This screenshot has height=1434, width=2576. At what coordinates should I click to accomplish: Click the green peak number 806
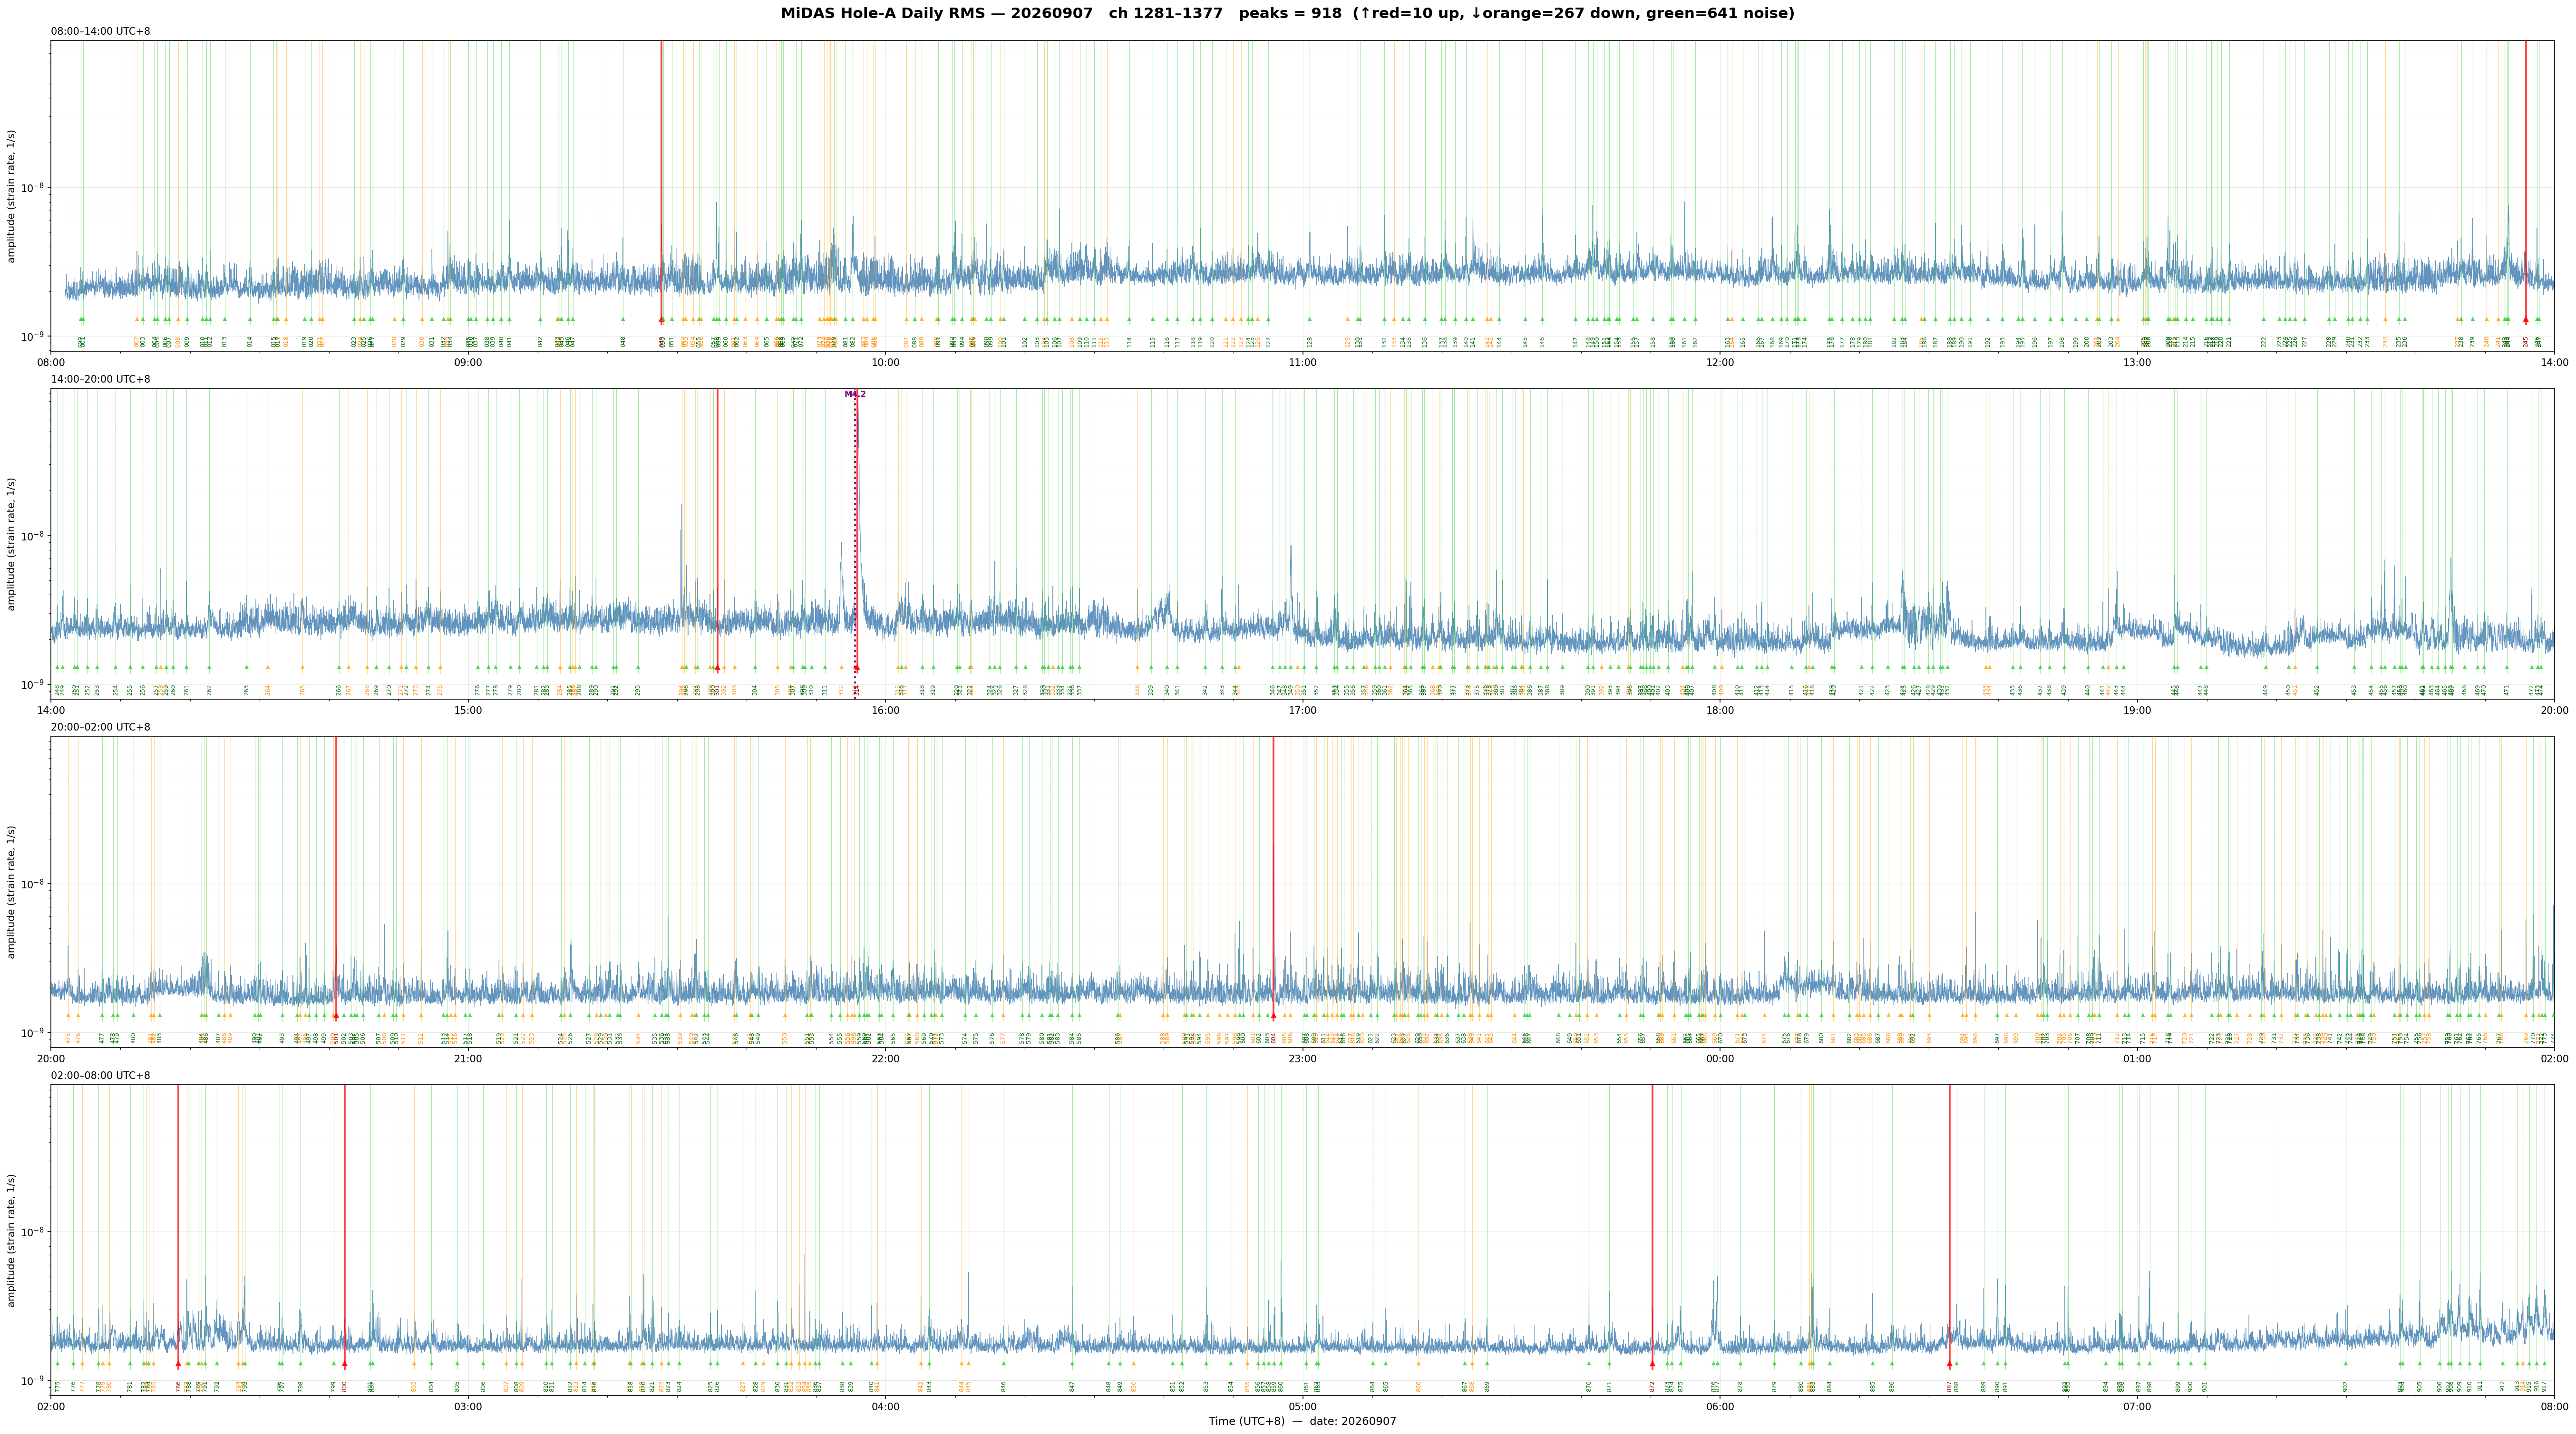[x=483, y=1386]
